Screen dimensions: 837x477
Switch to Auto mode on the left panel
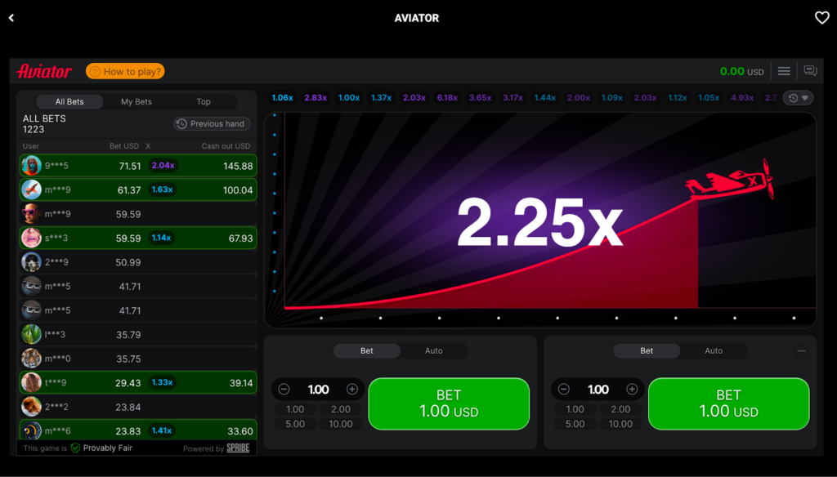coord(433,350)
